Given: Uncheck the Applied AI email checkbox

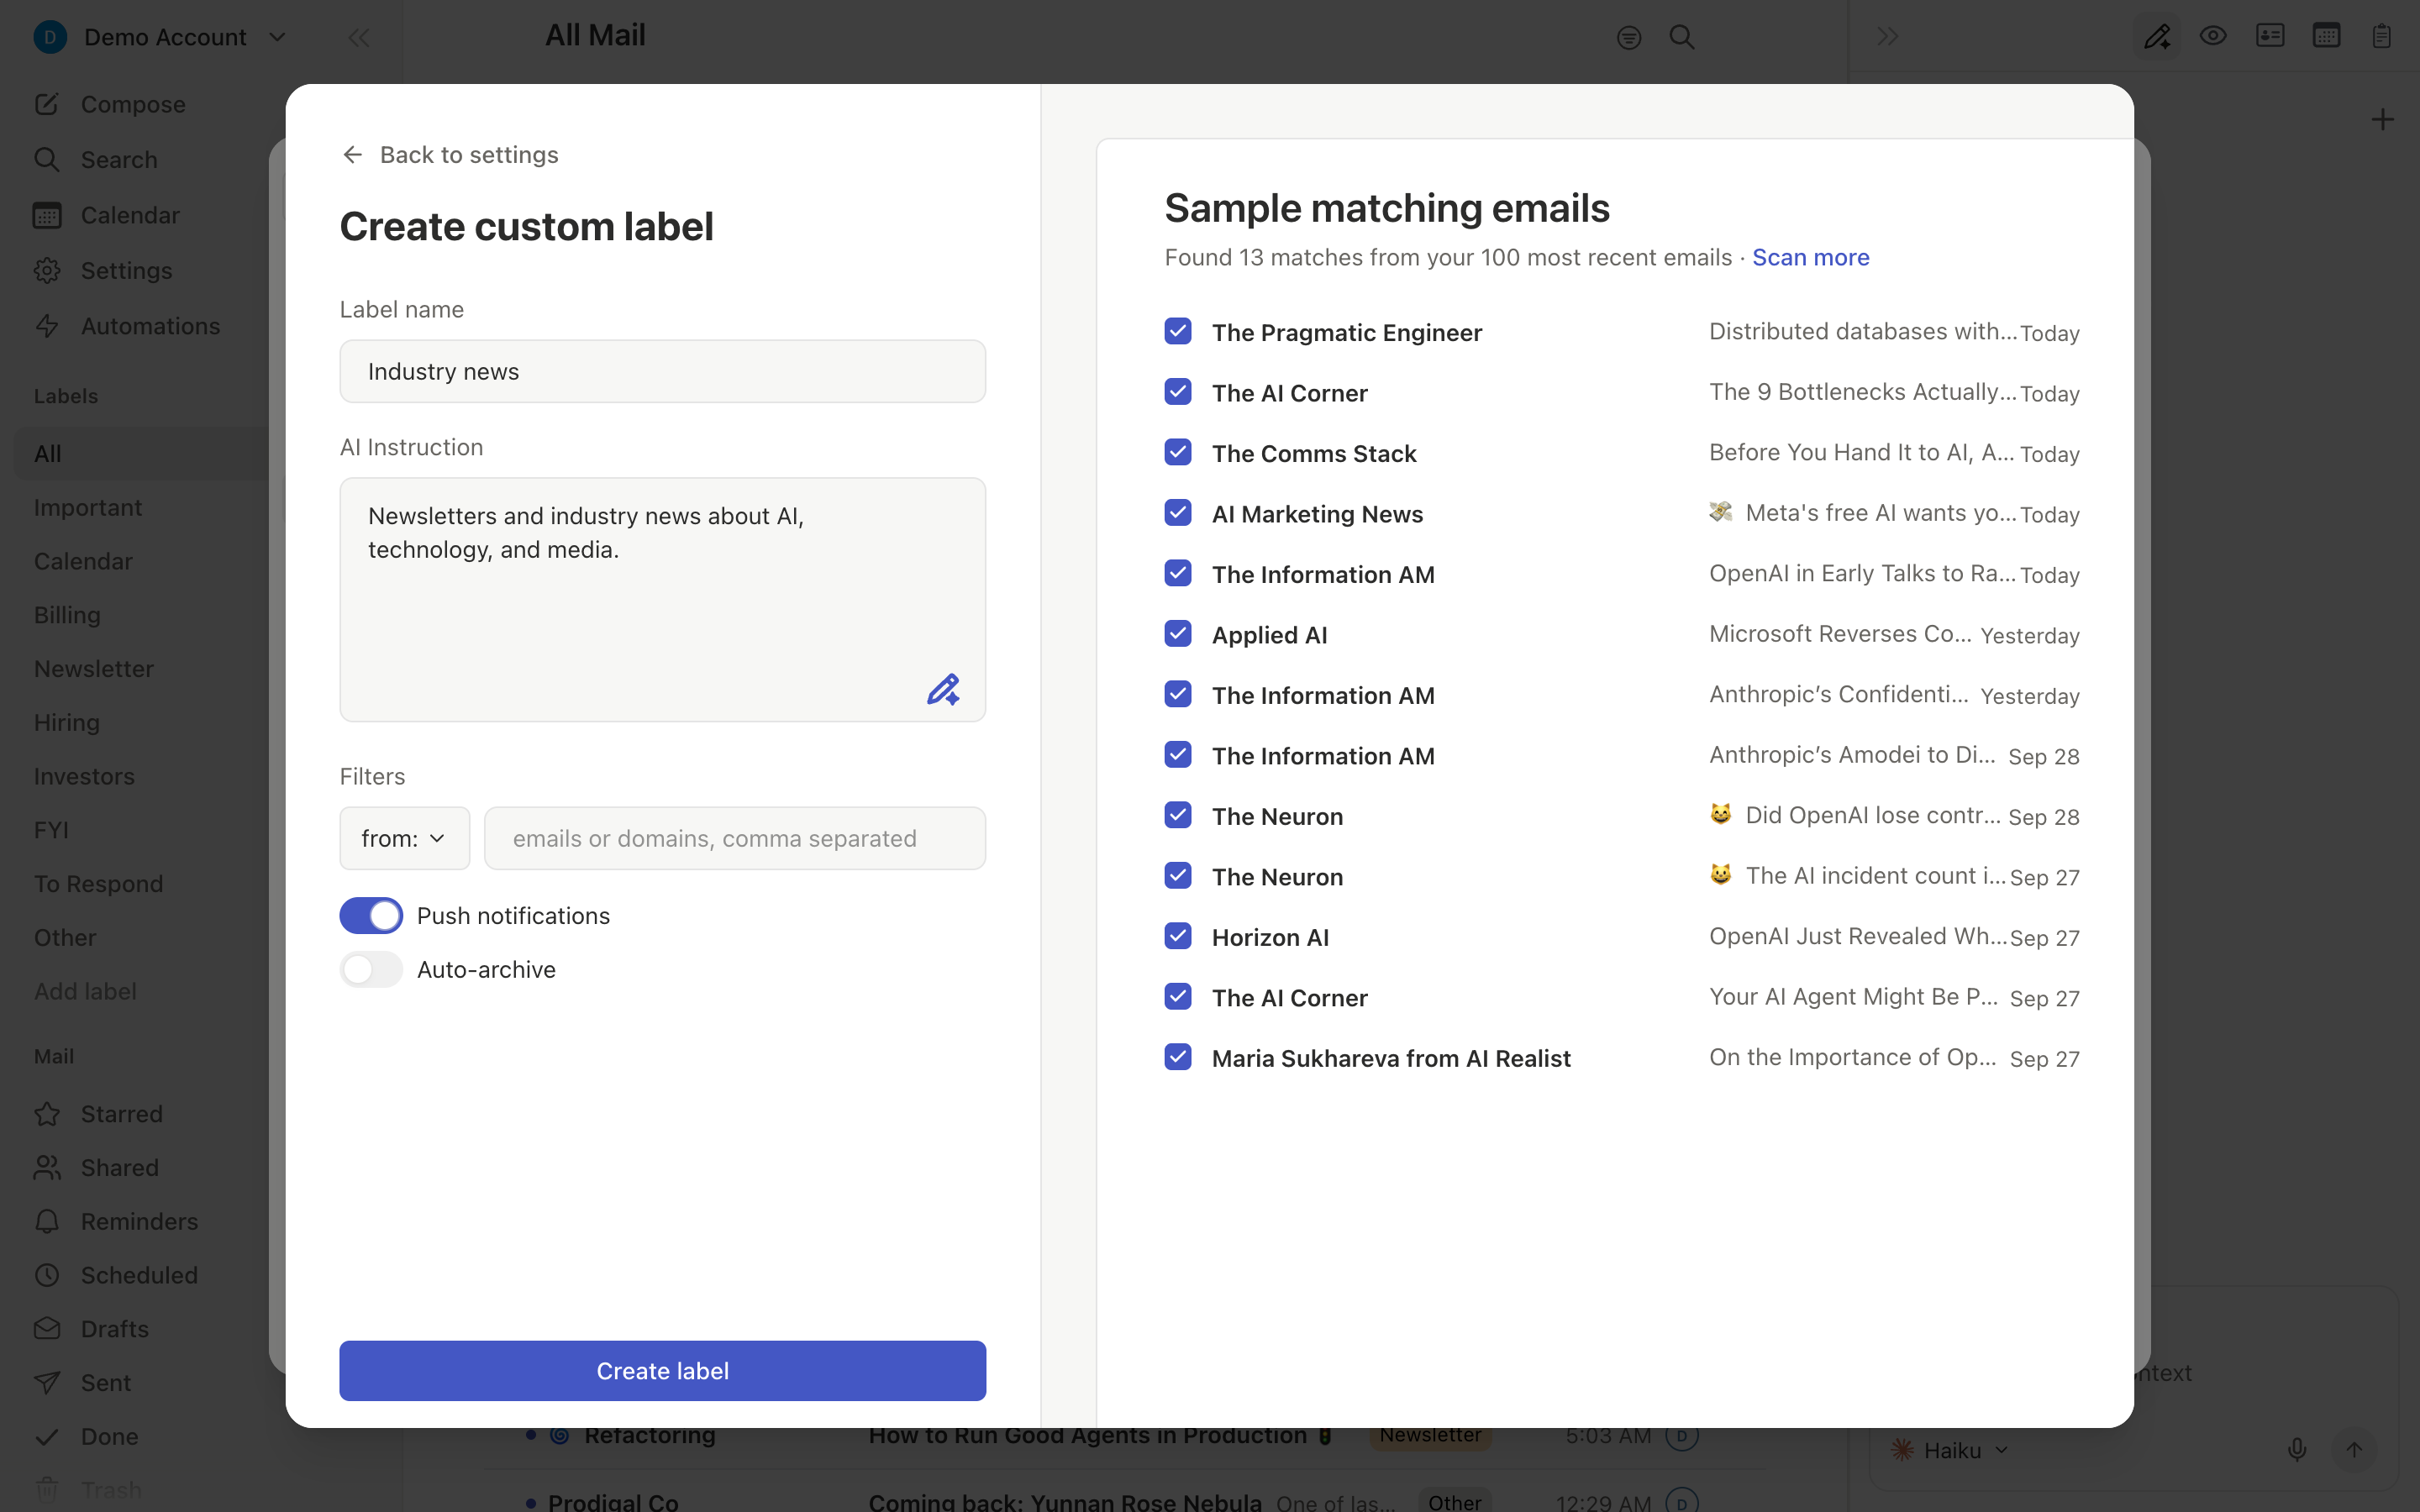Looking at the screenshot, I should [1178, 634].
